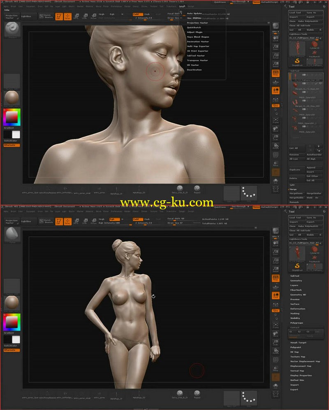Click the AAHalf icon in upper ZBrush window
Image resolution: width=329 pixels, height=410 pixels.
tap(276, 64)
